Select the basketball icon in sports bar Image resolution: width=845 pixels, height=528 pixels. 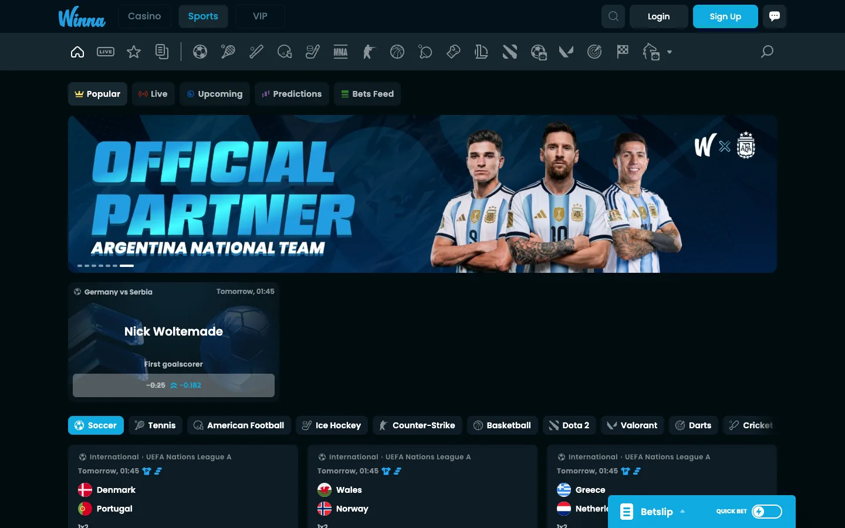click(x=397, y=52)
